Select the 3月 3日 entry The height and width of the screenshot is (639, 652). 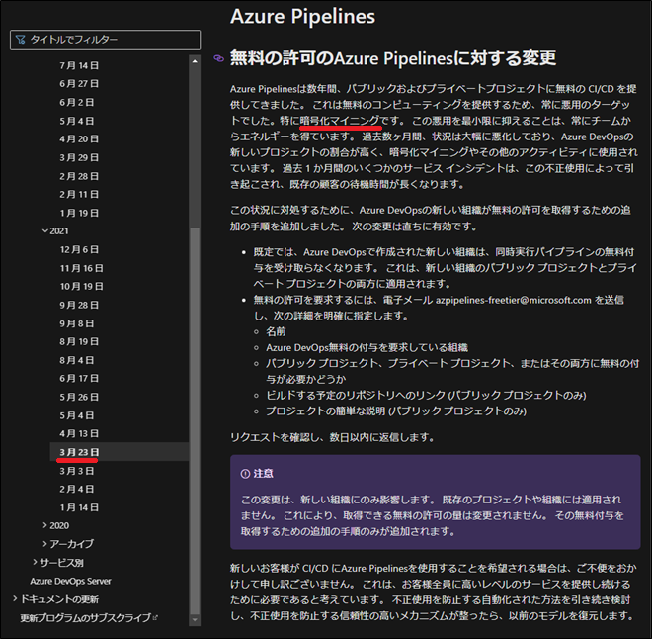point(76,471)
